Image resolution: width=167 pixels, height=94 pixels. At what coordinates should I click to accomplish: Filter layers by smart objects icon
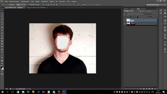150,11
